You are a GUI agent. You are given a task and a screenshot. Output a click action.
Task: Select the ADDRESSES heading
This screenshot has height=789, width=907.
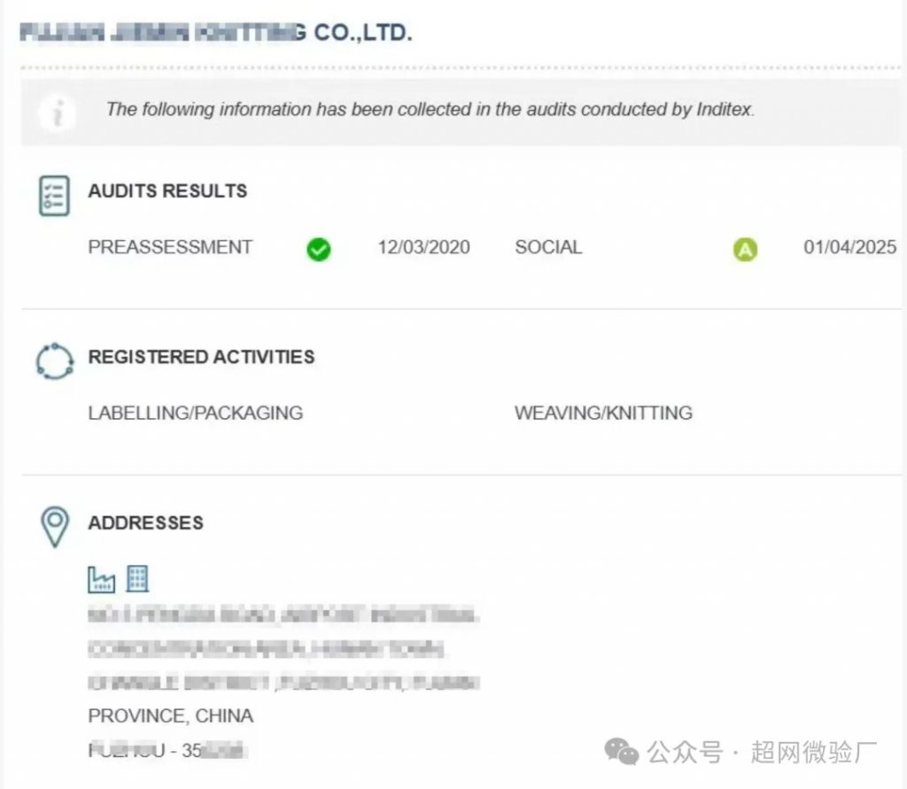[146, 523]
